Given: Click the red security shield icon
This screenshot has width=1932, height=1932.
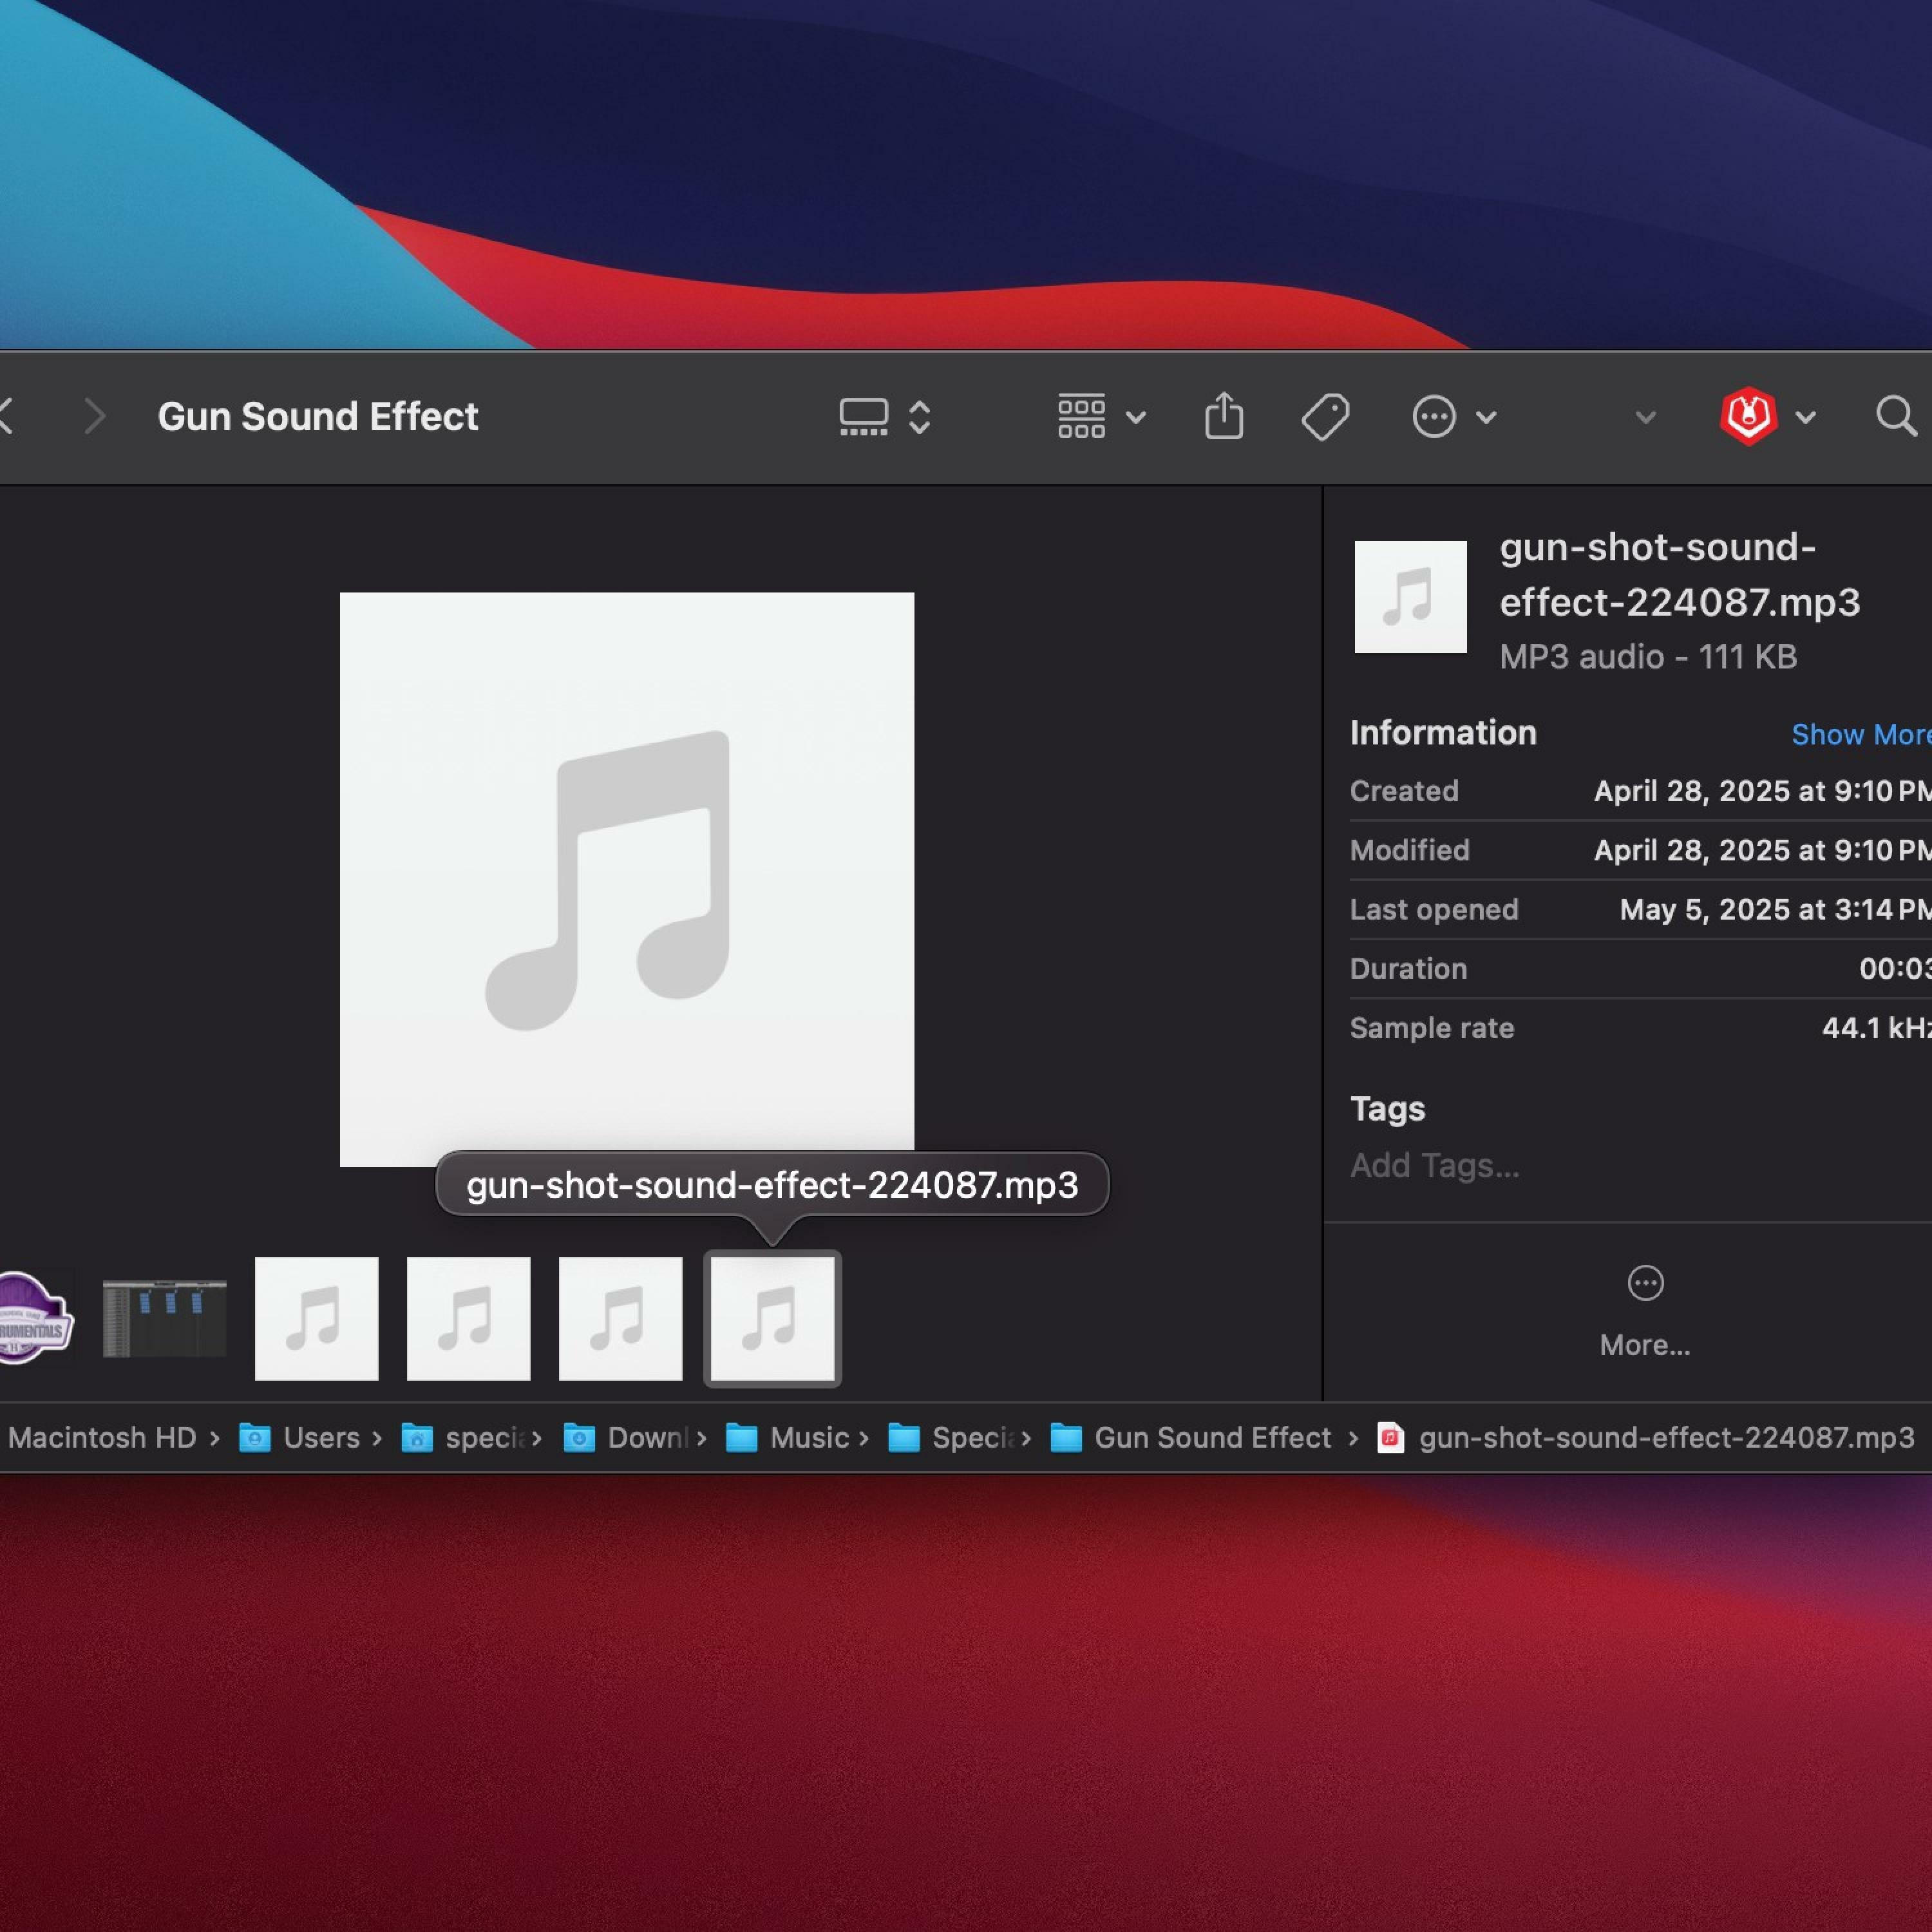Looking at the screenshot, I should point(1747,416).
